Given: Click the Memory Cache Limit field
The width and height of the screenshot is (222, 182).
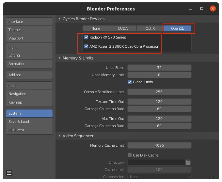Looking at the screenshot, I should tap(159, 145).
